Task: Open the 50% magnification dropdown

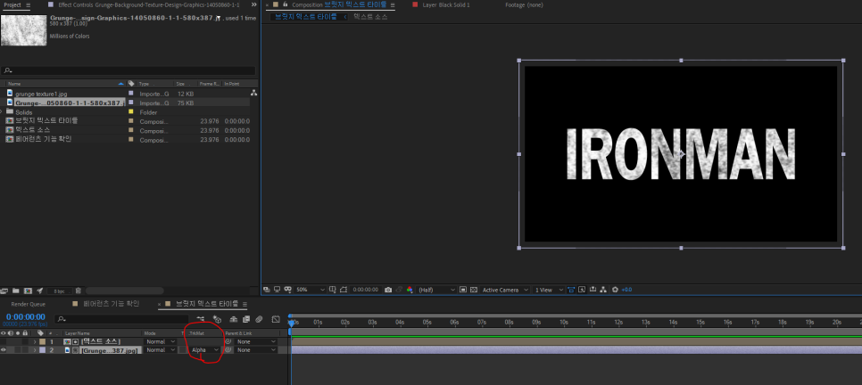Action: tap(310, 290)
